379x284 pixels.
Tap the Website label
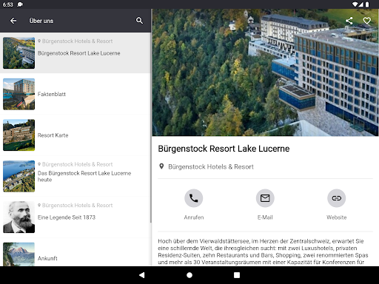click(337, 217)
